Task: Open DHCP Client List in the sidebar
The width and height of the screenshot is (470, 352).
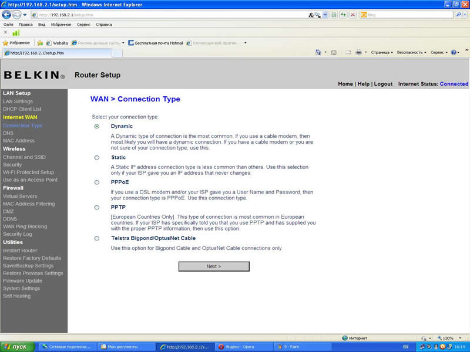Action: (22, 109)
